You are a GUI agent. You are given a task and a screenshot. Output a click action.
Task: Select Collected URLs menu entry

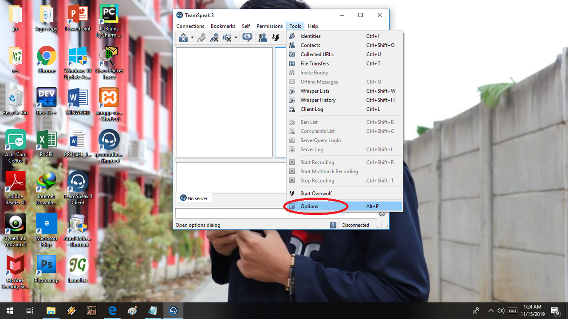(344, 54)
